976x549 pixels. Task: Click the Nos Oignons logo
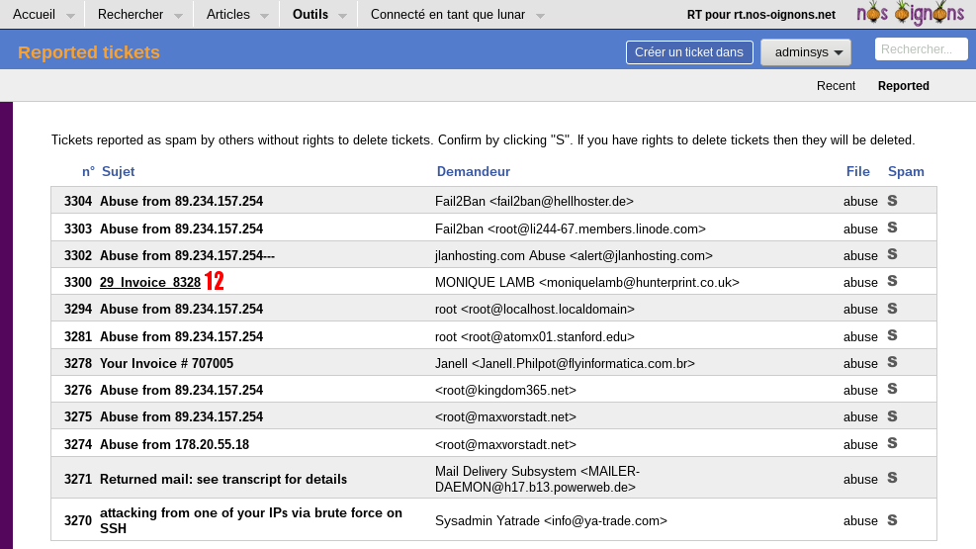coord(910,14)
